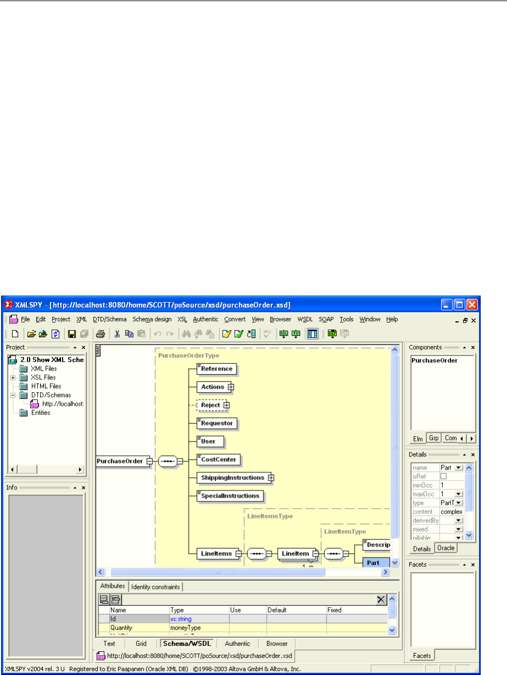Click the Save All toolbar icon

(84, 333)
